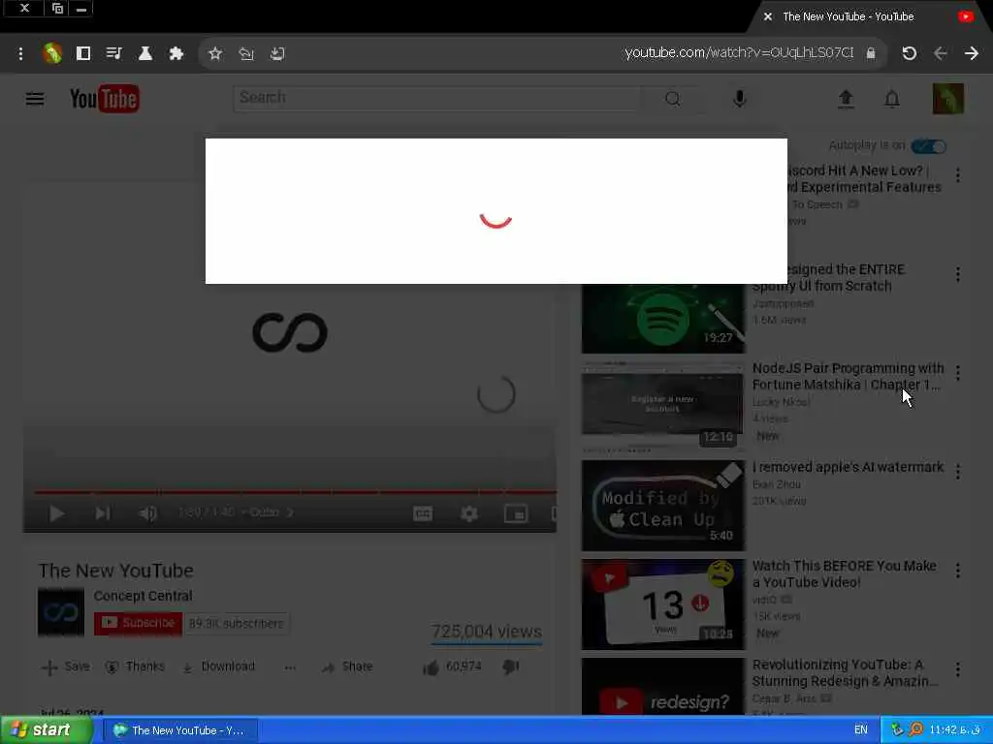Open the notifications bell
Viewport: 993px width, 744px height.
coord(892,99)
